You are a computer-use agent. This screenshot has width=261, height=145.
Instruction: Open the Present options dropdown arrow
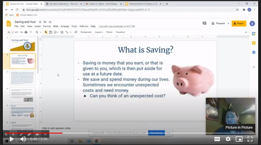click(x=228, y=23)
